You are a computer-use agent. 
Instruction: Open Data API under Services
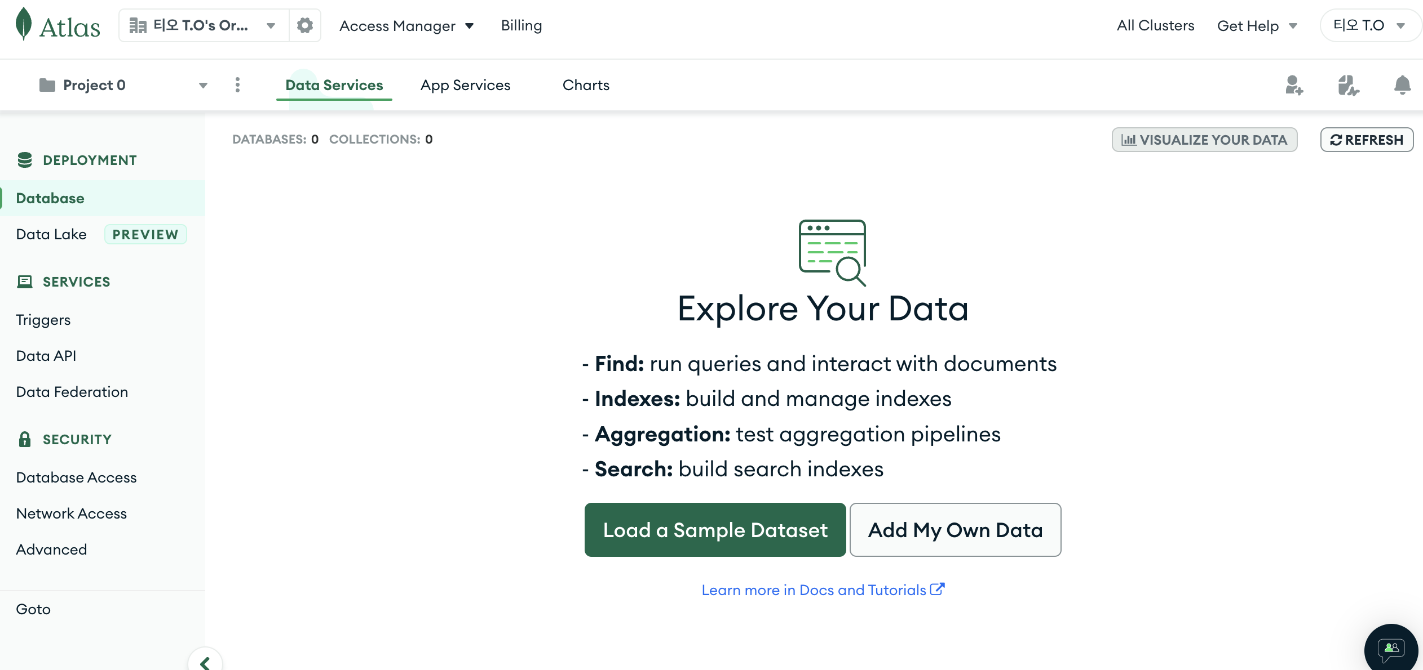pos(46,356)
